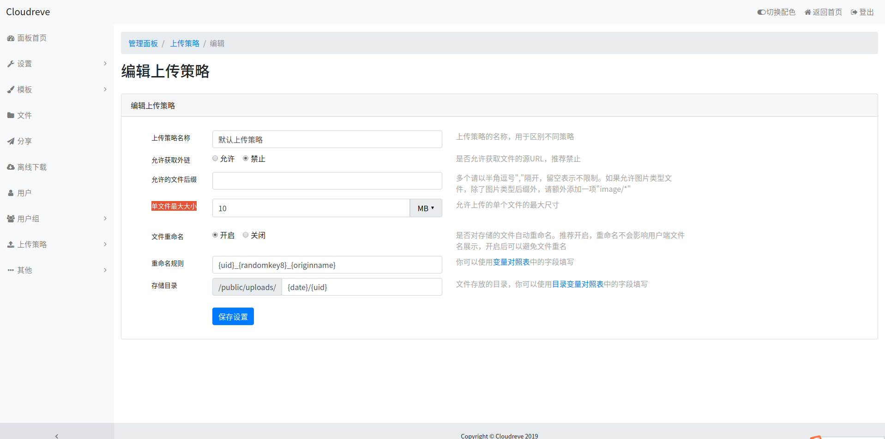Go to 管理面板 in the breadcrumb

143,43
